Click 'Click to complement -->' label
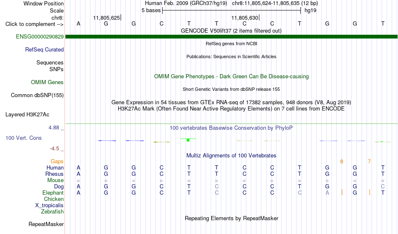 click(34, 24)
